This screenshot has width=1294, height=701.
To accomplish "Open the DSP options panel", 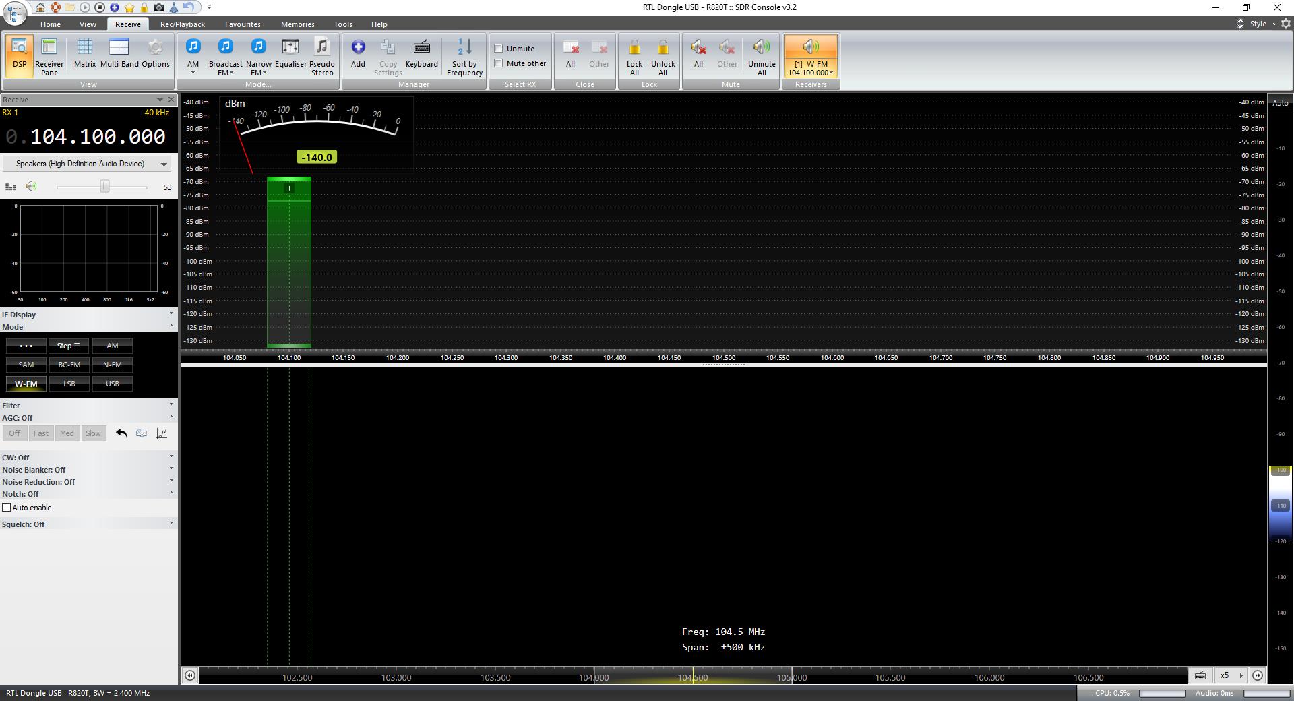I will [20, 54].
